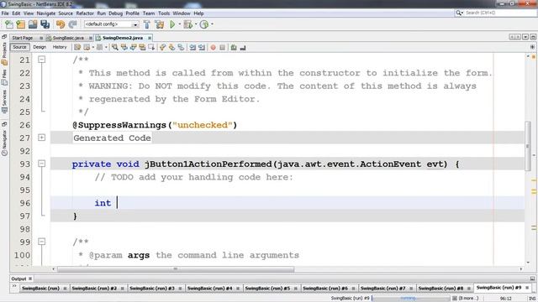Click the green Run Project icon

pos(172,24)
